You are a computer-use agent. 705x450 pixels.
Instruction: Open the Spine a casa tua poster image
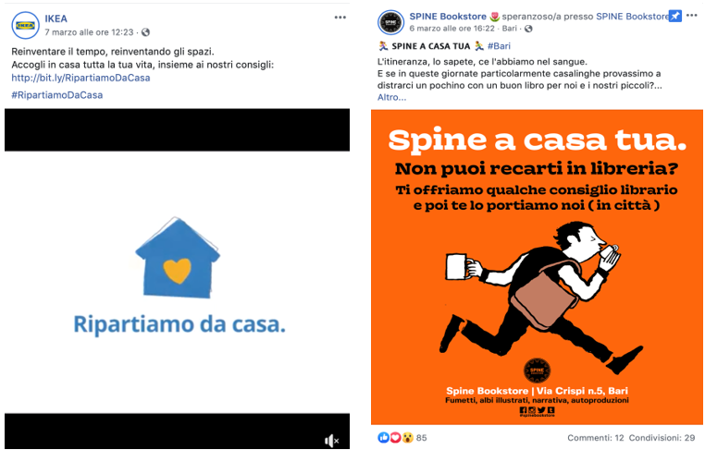pos(537,267)
